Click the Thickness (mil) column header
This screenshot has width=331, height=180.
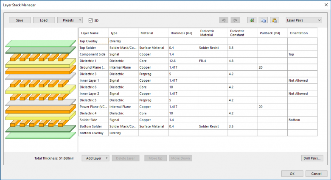pos(183,33)
